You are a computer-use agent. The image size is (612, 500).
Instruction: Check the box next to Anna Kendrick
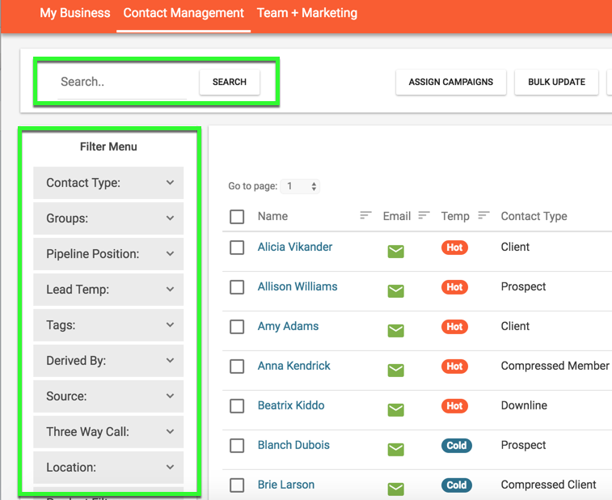click(237, 367)
